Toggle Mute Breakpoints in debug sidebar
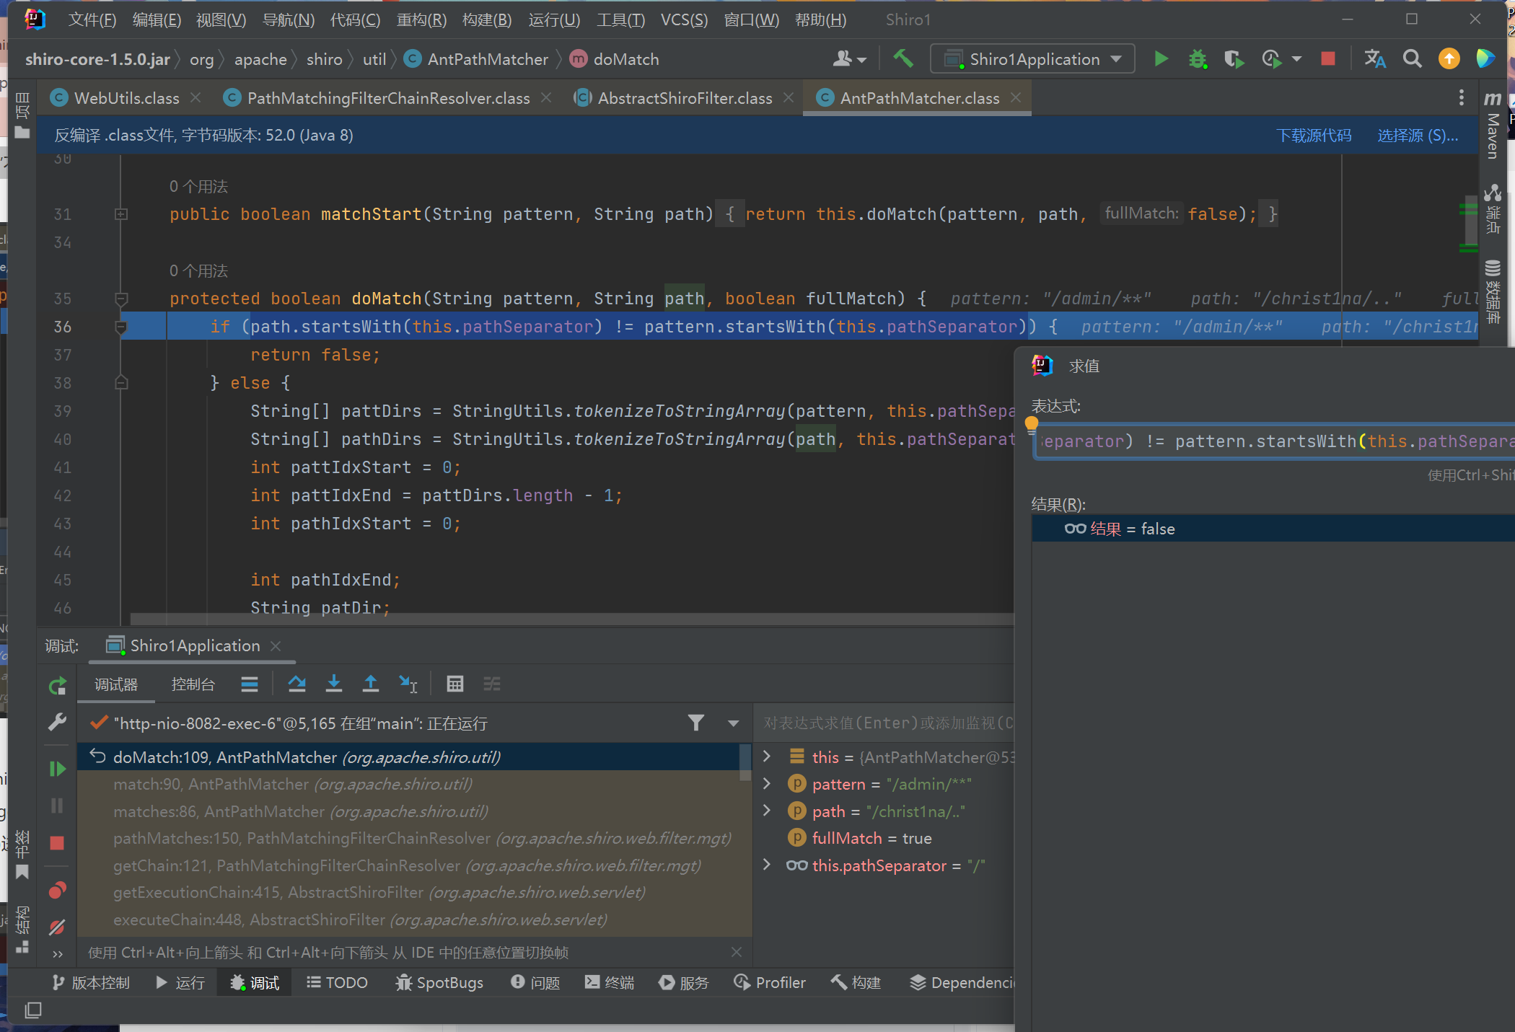 tap(58, 927)
